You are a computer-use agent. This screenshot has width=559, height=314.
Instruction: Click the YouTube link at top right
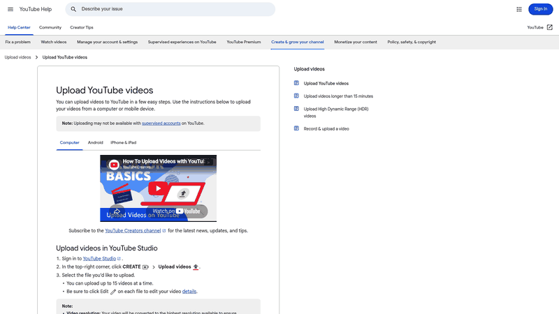click(x=535, y=27)
